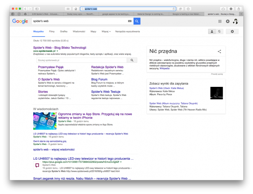Open Spider's Web (Utwór: Katie Melua) link
The height and width of the screenshot is (194, 253).
[167, 88]
